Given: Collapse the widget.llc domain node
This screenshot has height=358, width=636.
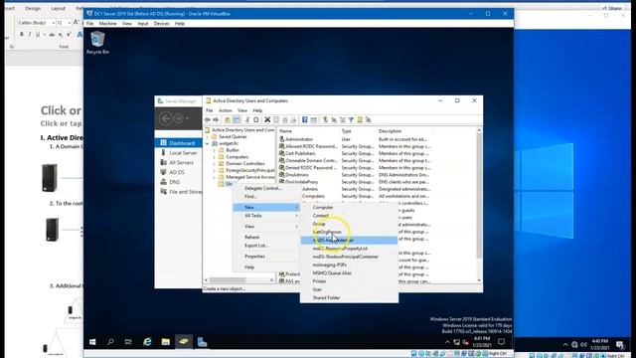Looking at the screenshot, I should pos(208,143).
